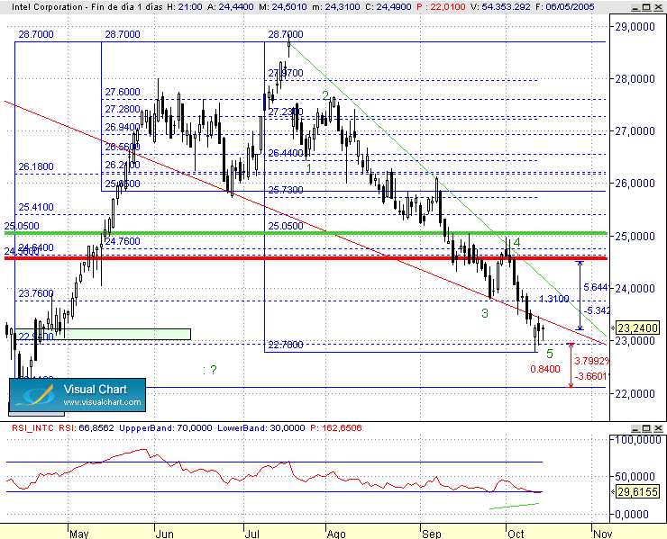Viewport: 667px width, 539px height.
Task: Click the 29,0000 price axis label
Action: [635, 27]
